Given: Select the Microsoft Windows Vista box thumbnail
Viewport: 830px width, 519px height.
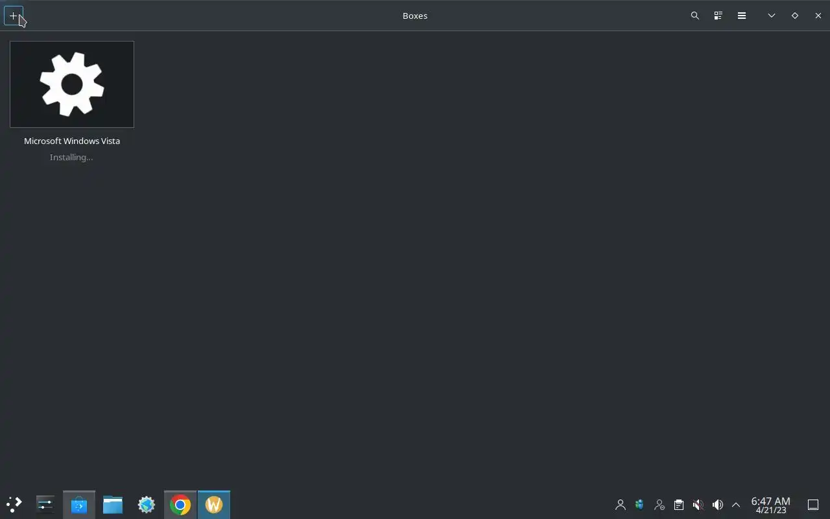Looking at the screenshot, I should point(72,84).
